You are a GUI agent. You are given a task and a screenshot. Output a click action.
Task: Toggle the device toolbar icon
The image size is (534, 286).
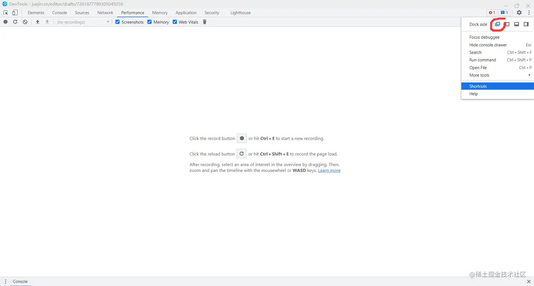[x=15, y=13]
